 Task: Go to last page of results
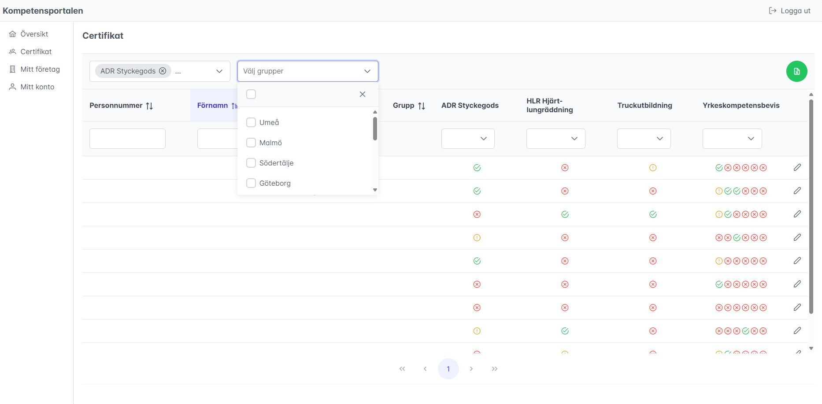[x=495, y=369]
